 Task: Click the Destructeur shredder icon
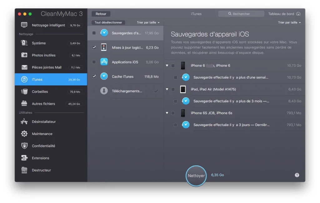pos(24,170)
